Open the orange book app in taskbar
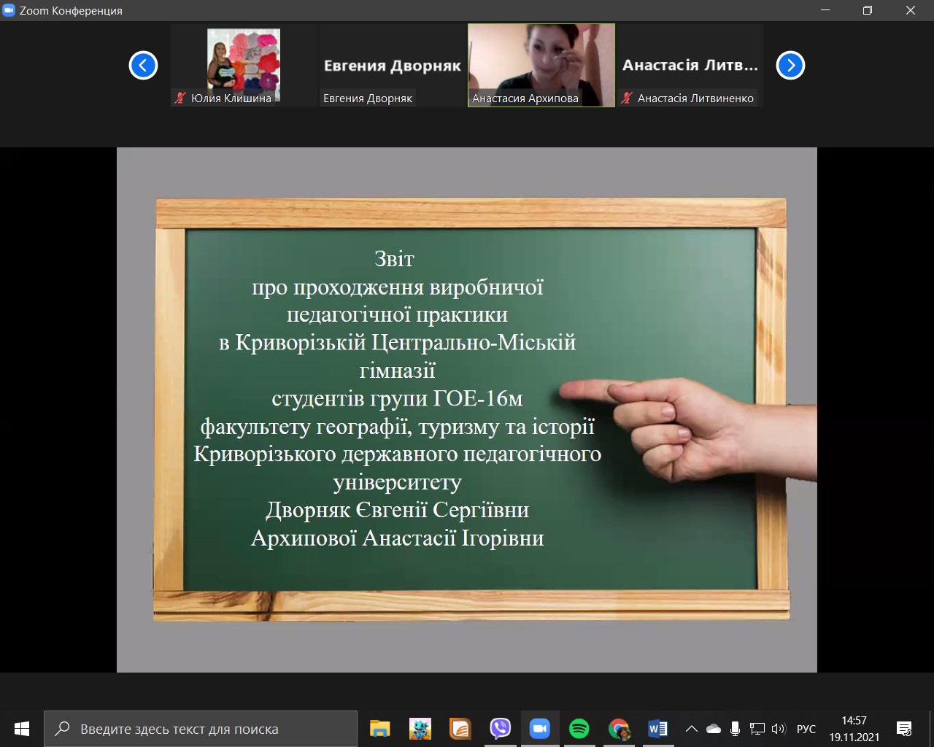 coord(460,729)
